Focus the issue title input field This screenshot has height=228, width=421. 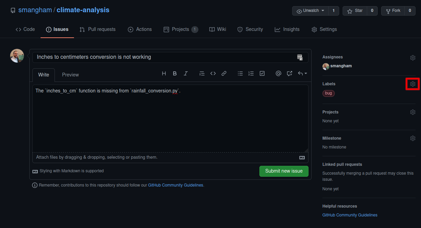(170, 57)
